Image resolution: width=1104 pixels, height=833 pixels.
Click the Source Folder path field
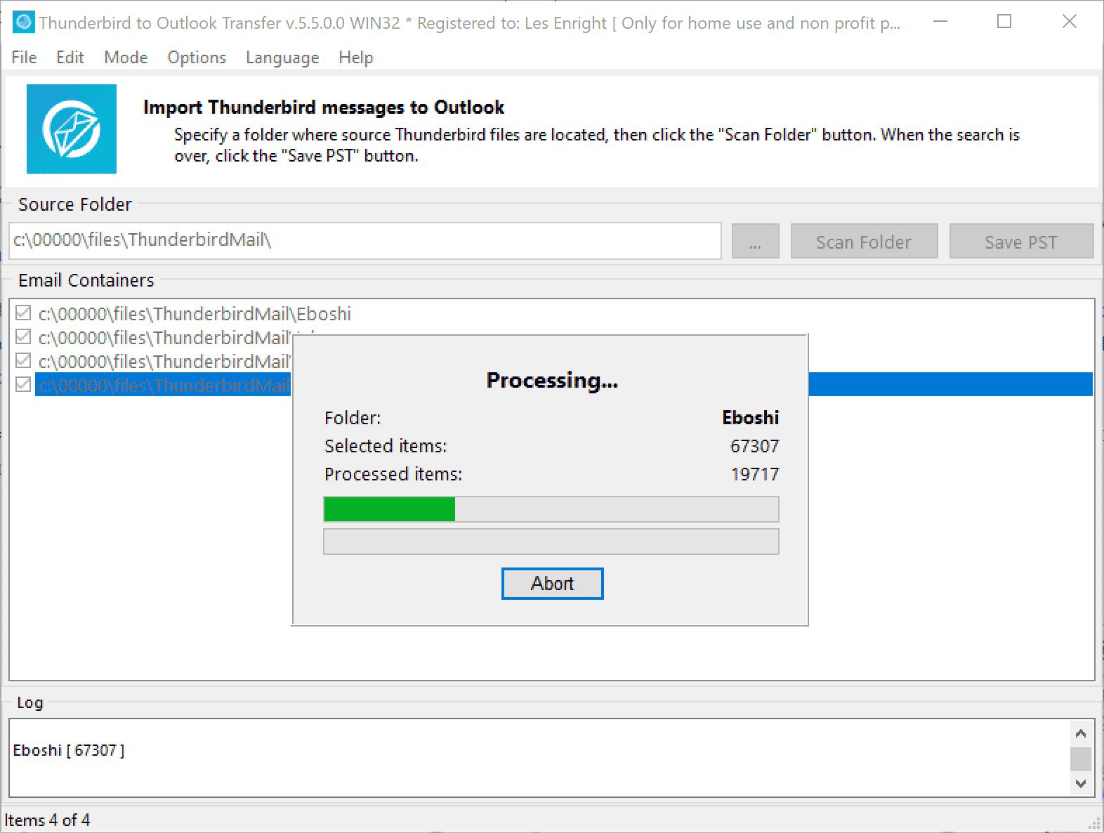tap(365, 241)
